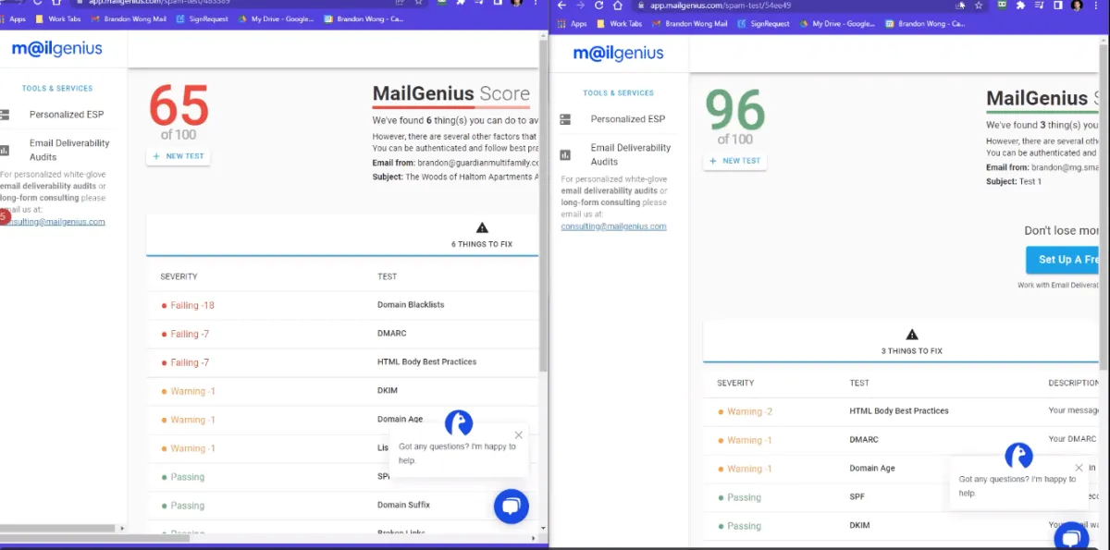Open media controls icon in right window toolbar
Image resolution: width=1110 pixels, height=550 pixels.
[x=1040, y=6]
